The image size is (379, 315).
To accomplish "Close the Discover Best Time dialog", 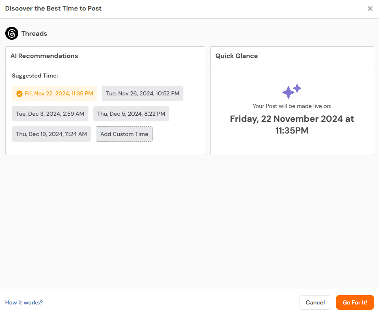I will point(370,8).
